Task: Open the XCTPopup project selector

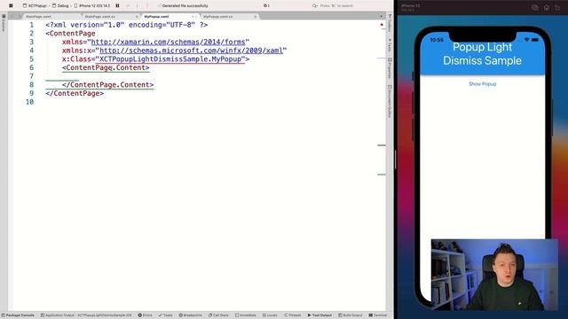Action: click(35, 6)
